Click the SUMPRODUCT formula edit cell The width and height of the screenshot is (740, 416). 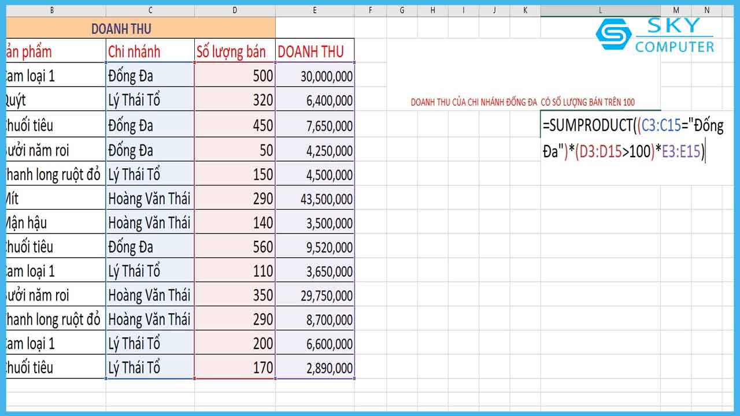click(x=632, y=139)
